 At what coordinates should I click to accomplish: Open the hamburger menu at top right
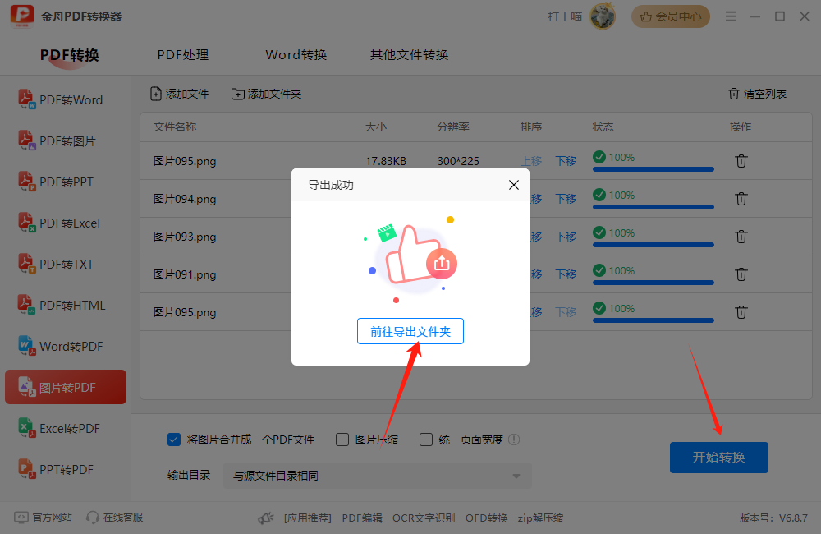(730, 16)
